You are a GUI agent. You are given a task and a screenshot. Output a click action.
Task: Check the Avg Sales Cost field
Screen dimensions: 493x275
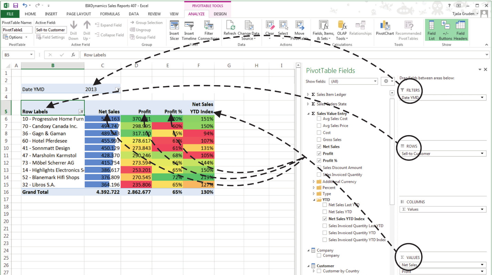point(319,119)
